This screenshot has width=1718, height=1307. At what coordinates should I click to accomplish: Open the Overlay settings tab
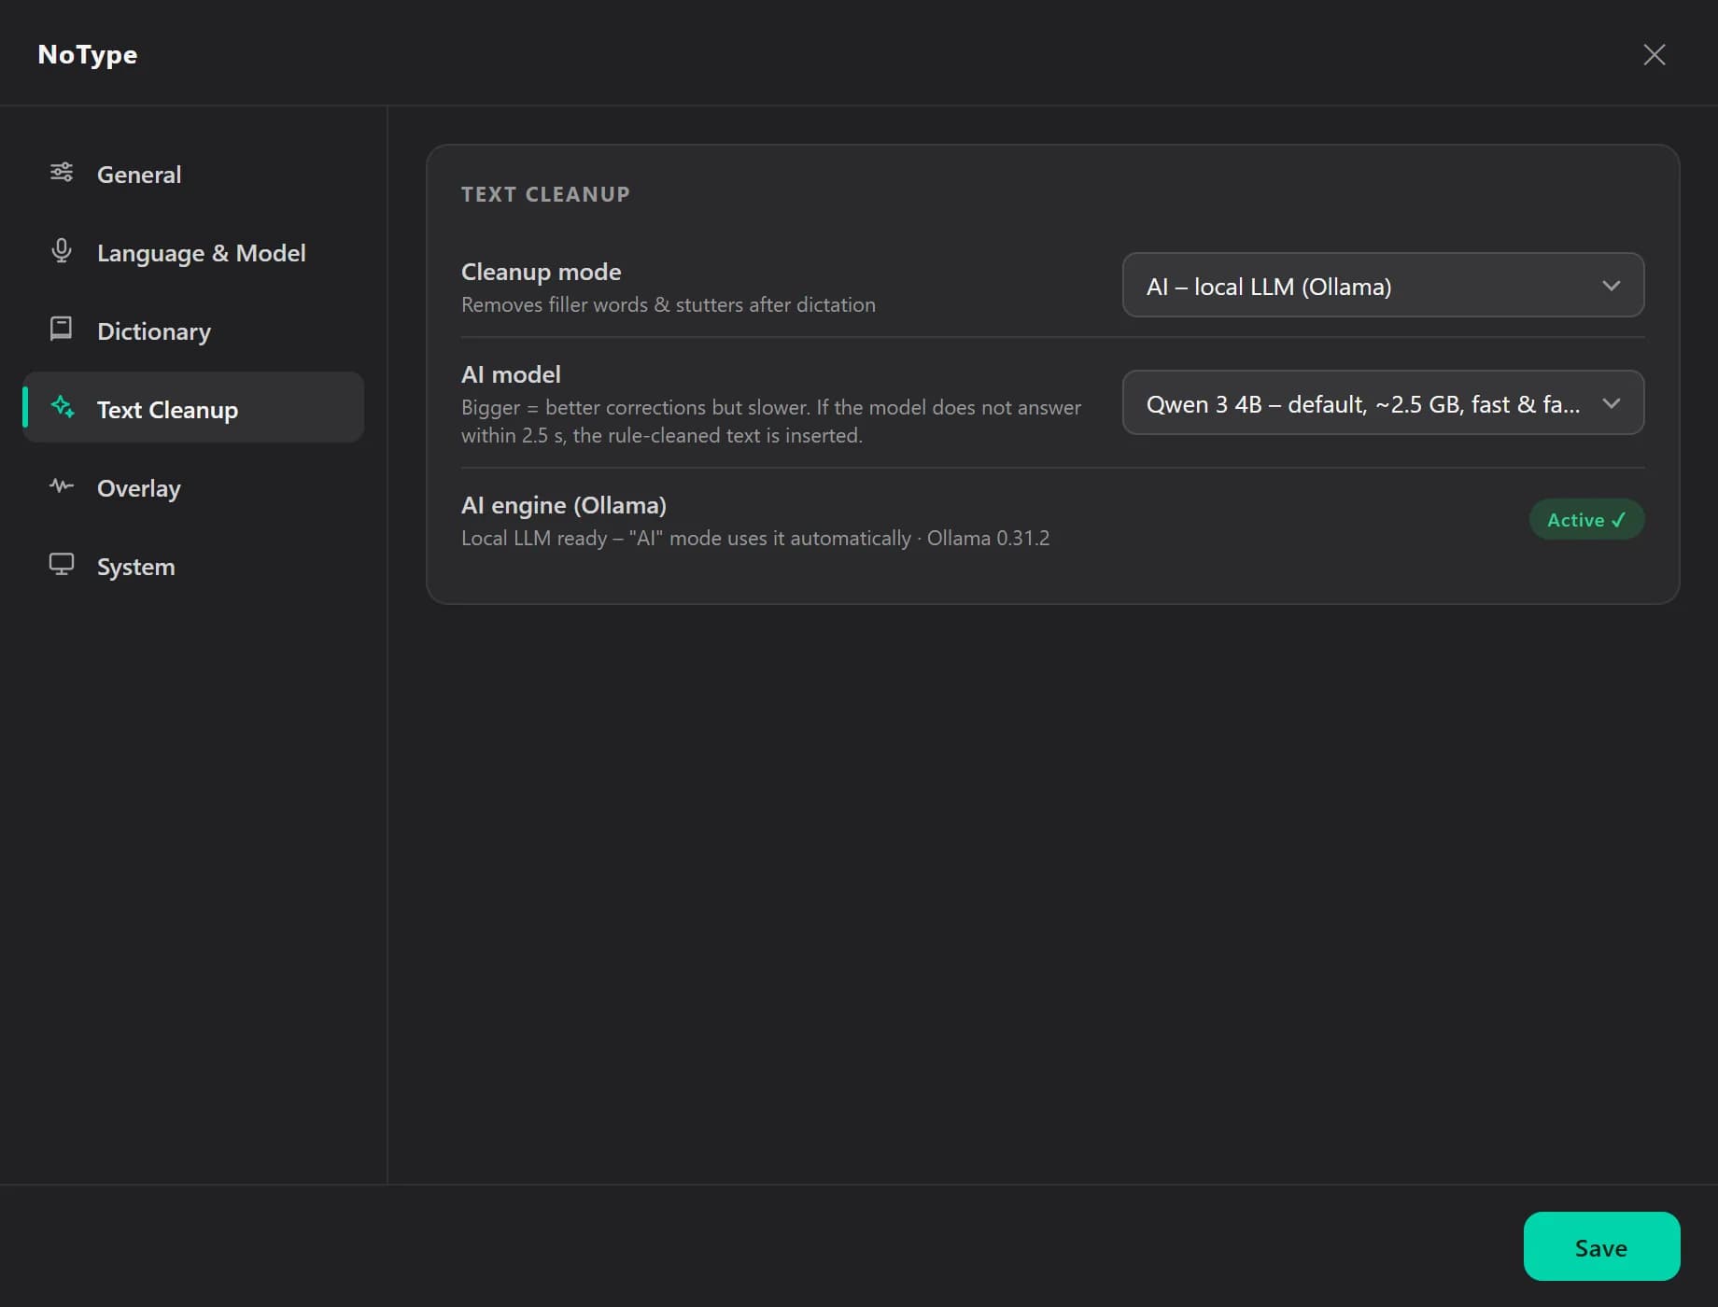point(193,487)
